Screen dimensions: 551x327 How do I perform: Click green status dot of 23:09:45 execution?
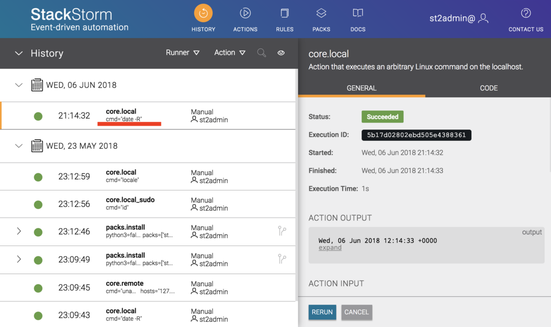pos(38,288)
